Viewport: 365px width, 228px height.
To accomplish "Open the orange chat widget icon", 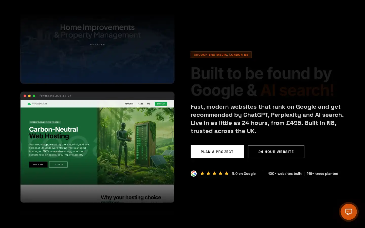I will [x=349, y=212].
